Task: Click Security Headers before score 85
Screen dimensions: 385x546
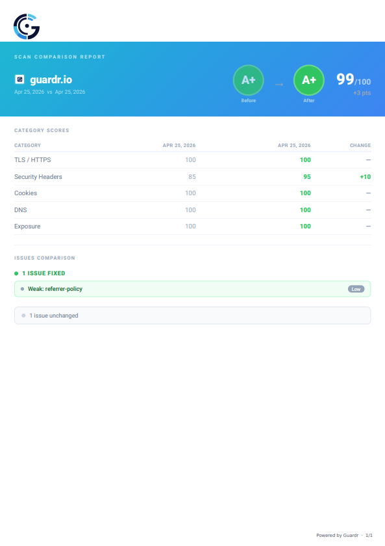Action: [x=192, y=176]
